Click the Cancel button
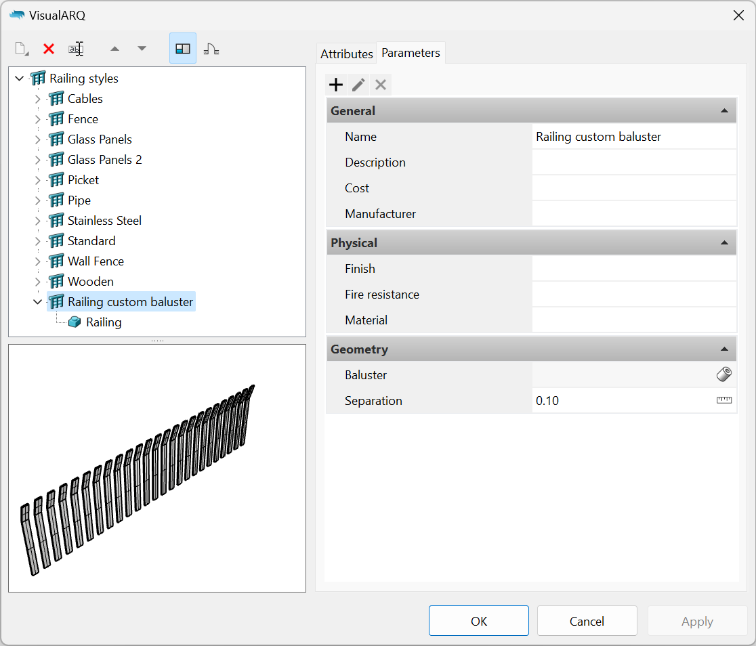Image resolution: width=756 pixels, height=646 pixels. point(587,621)
